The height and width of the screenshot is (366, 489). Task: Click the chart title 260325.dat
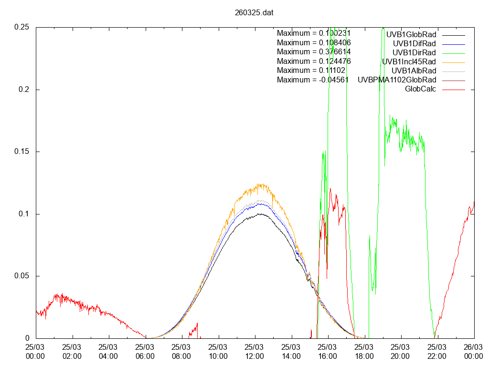coord(254,12)
